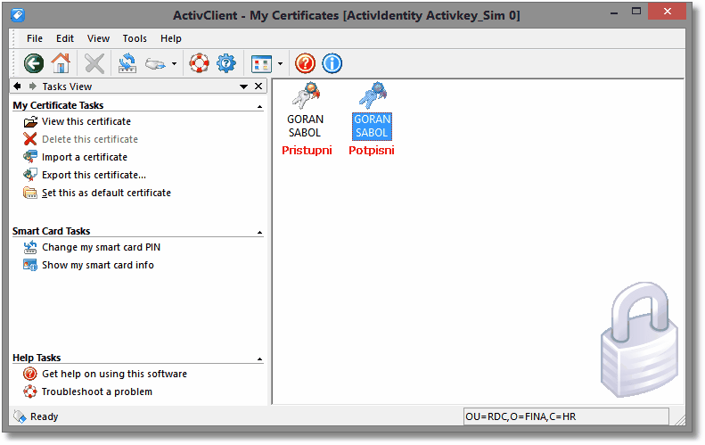Image resolution: width=705 pixels, height=445 pixels.
Task: Select the Potpisni GORAN SABOL certificate icon
Action: (x=373, y=95)
